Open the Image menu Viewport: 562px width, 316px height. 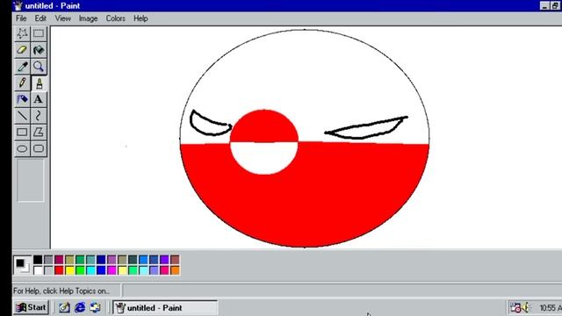88,18
